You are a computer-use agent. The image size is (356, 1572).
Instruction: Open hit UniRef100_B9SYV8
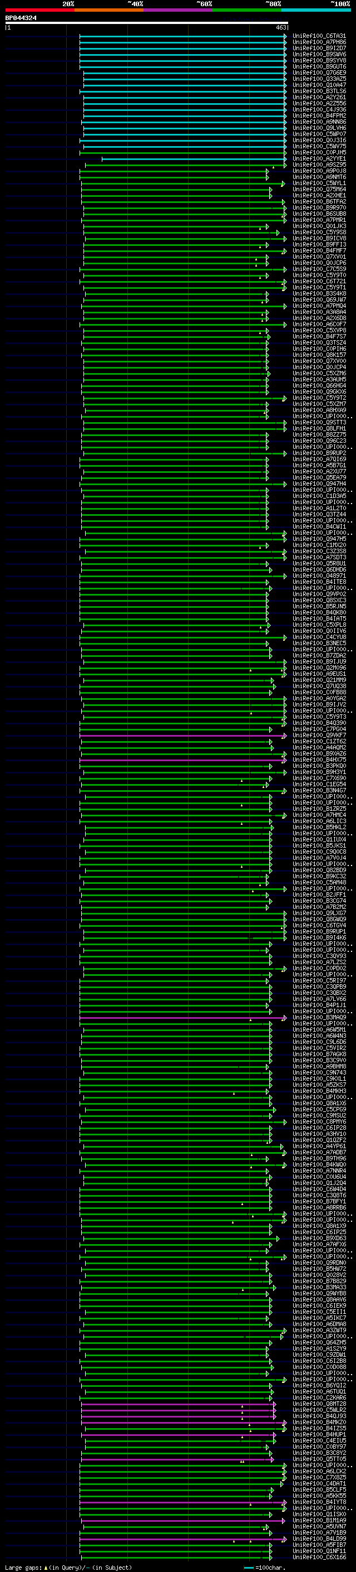pos(319,60)
